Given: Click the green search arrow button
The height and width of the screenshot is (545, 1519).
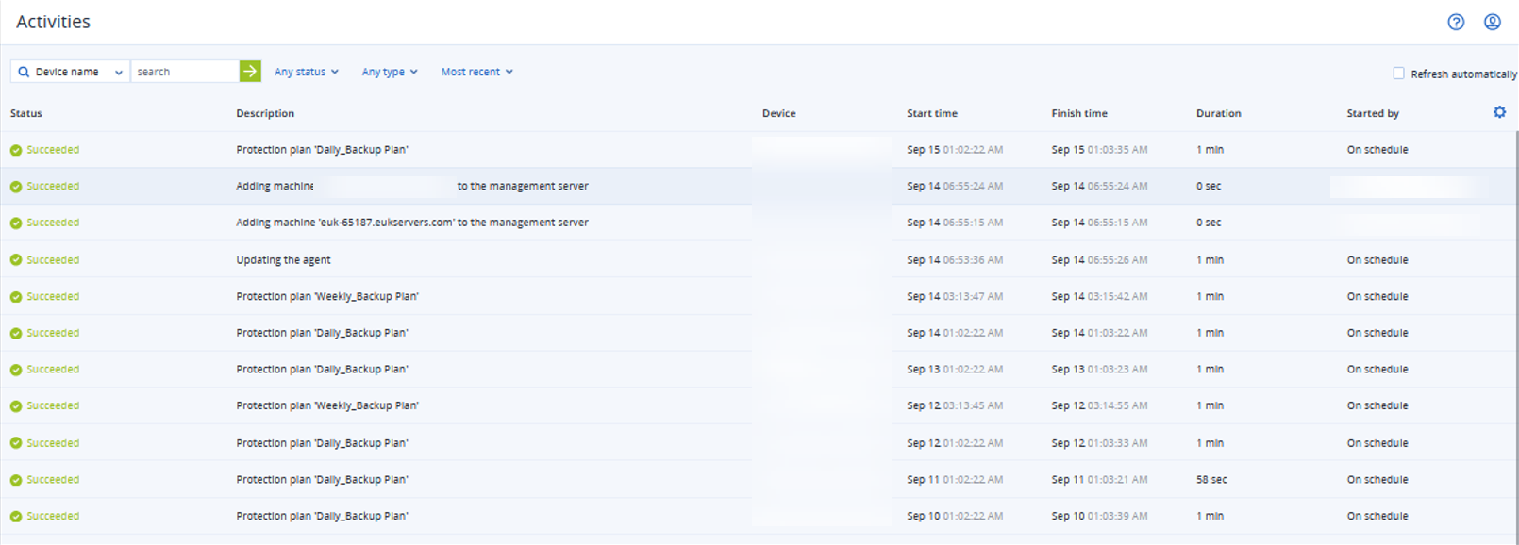Looking at the screenshot, I should 250,71.
